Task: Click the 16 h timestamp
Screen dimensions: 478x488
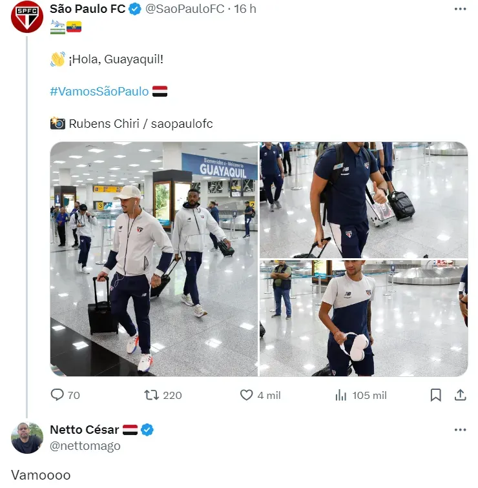Action: pyautogui.click(x=245, y=9)
